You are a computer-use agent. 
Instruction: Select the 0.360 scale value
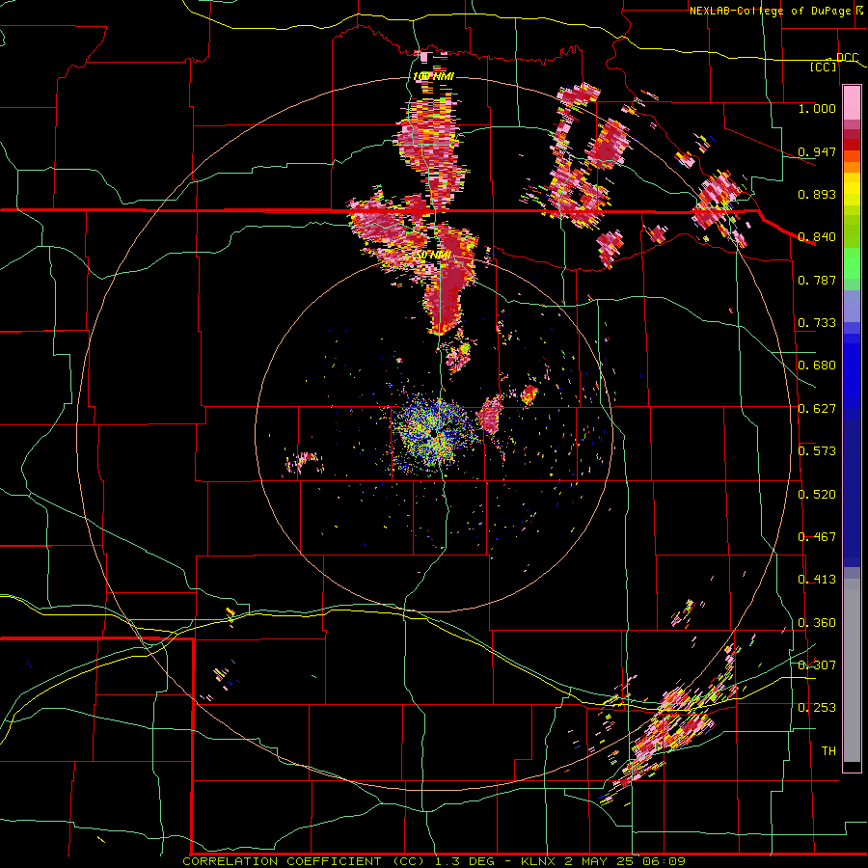(817, 623)
